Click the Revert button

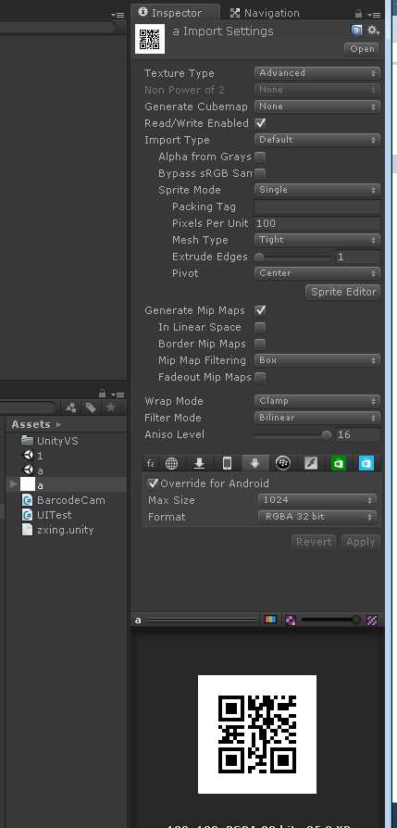pyautogui.click(x=314, y=542)
